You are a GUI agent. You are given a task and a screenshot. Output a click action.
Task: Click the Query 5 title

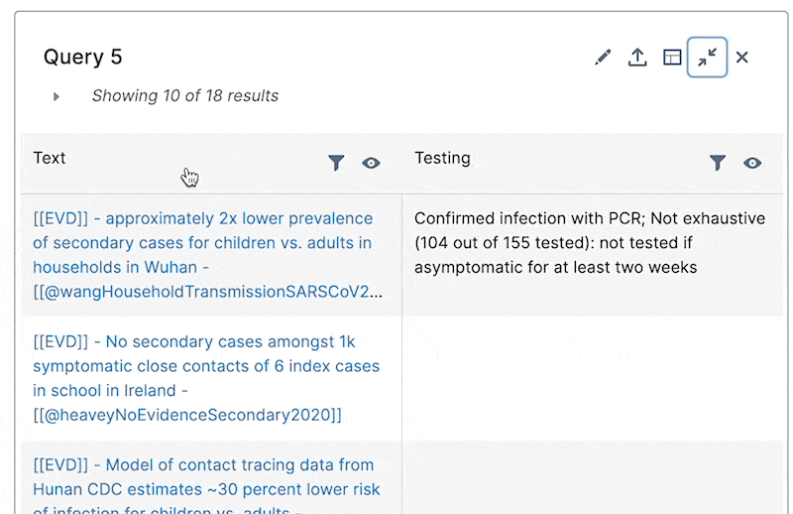(83, 57)
